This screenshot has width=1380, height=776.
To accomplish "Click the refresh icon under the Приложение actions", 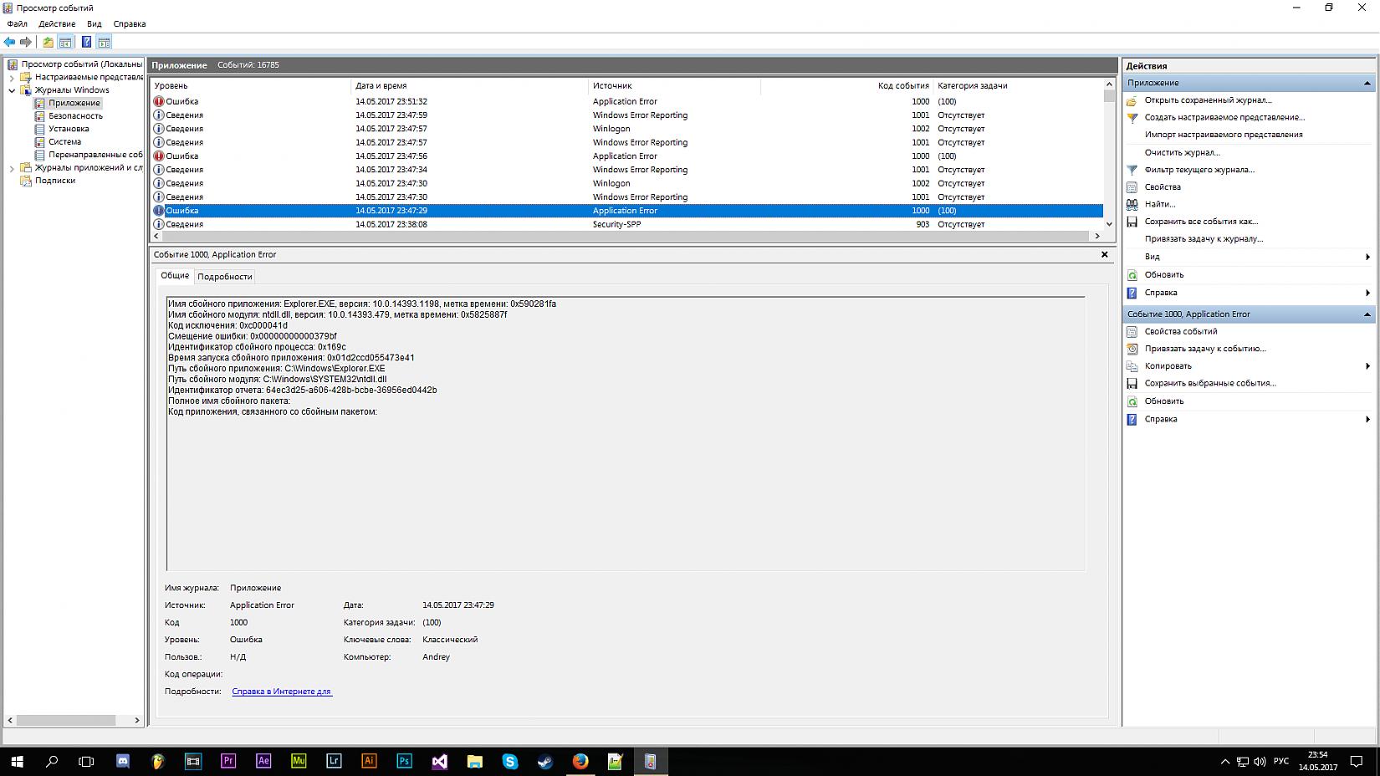I will 1132,274.
